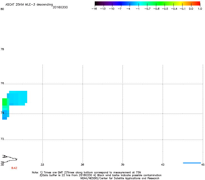205x180 pixels.
Task: Click the note line beginning "Note: 1) Times are GMT"
Action: tap(86, 173)
